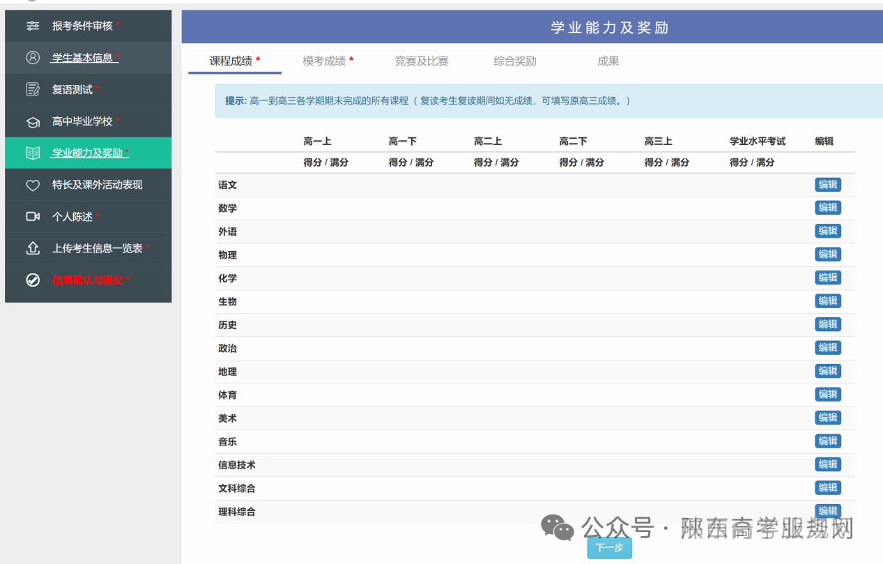Screen dimensions: 883x564
Task: Go to the 成果 tab
Action: [x=608, y=61]
